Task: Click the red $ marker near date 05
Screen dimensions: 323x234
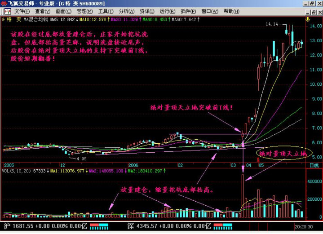Action: [x=258, y=159]
